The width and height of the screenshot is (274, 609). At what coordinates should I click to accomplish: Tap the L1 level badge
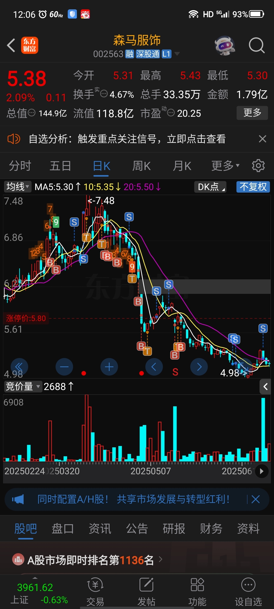pos(166,54)
